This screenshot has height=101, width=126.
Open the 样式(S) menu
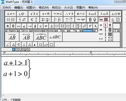(56, 8)
